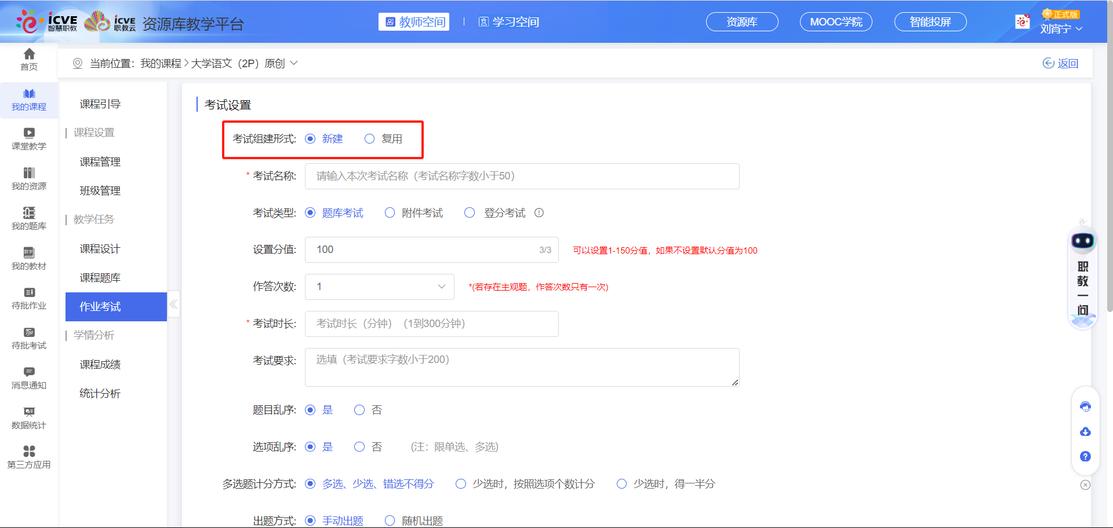This screenshot has width=1113, height=528.
Task: Open 数据统计 statistics panel
Action: click(28, 418)
